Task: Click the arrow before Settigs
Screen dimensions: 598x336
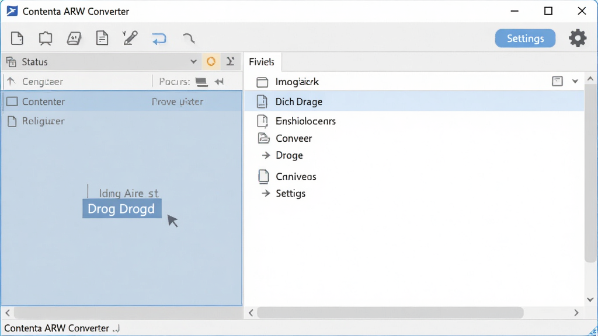Action: (266, 194)
